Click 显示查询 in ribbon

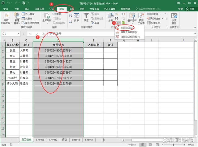click(28, 14)
